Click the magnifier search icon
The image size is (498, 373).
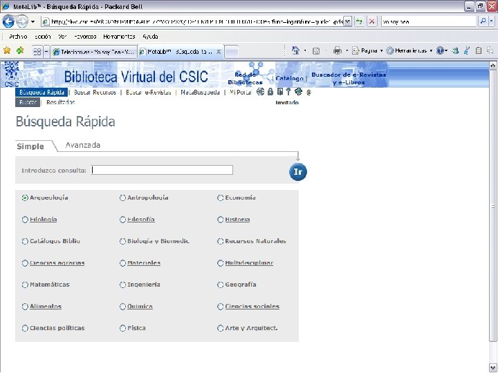[x=483, y=21]
